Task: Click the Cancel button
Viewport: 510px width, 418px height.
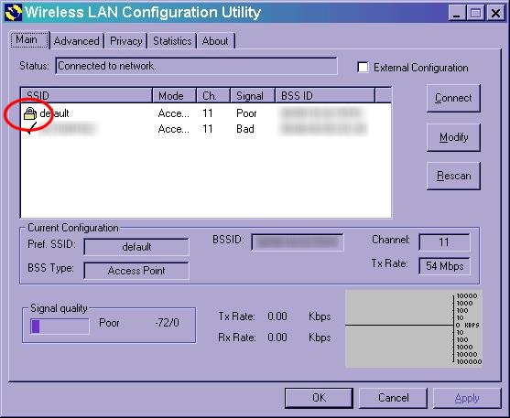Action: click(x=393, y=398)
